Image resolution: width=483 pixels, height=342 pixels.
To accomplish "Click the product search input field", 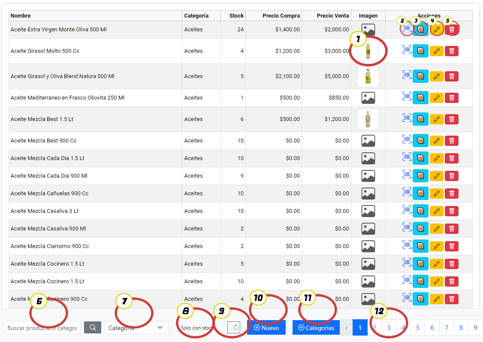I will coord(42,327).
